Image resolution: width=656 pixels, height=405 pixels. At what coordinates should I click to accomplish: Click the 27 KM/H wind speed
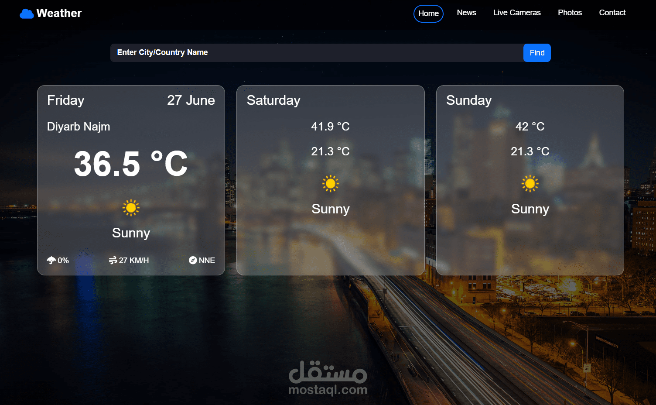[x=134, y=261]
